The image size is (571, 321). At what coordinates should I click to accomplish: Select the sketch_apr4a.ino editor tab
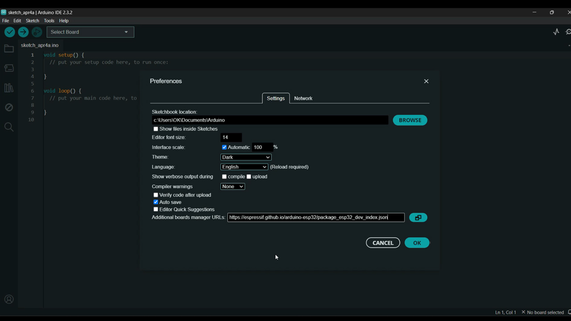tap(40, 45)
